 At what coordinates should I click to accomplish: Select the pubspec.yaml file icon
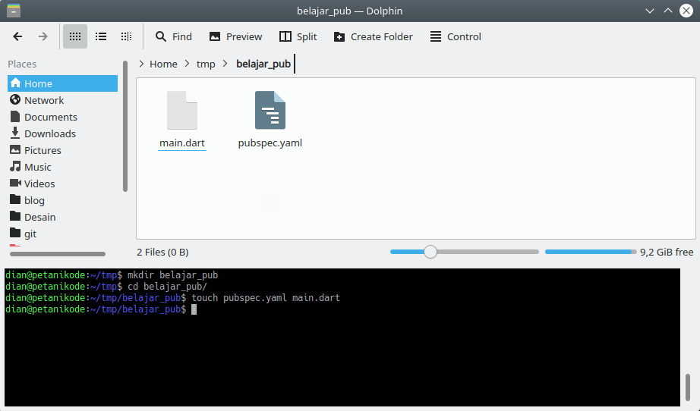(x=270, y=111)
